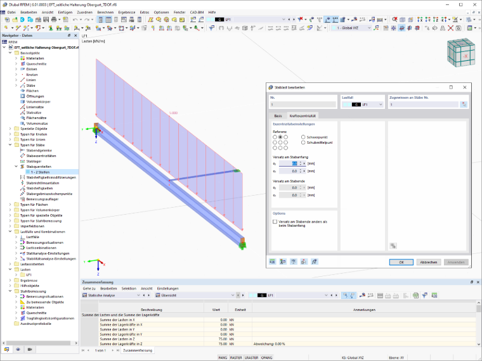Click the ey Stabanfang offset input field

289,163
